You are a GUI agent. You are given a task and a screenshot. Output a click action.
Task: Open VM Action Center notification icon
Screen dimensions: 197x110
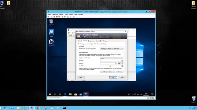tap(152, 94)
